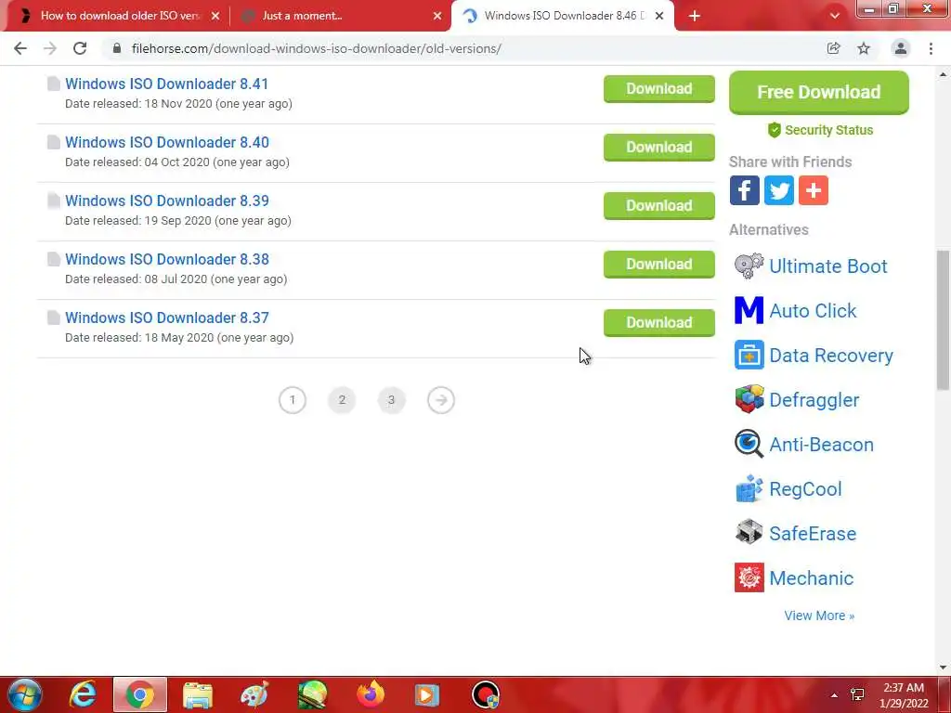
Task: Open the SafeErase alternative link
Action: (x=813, y=534)
